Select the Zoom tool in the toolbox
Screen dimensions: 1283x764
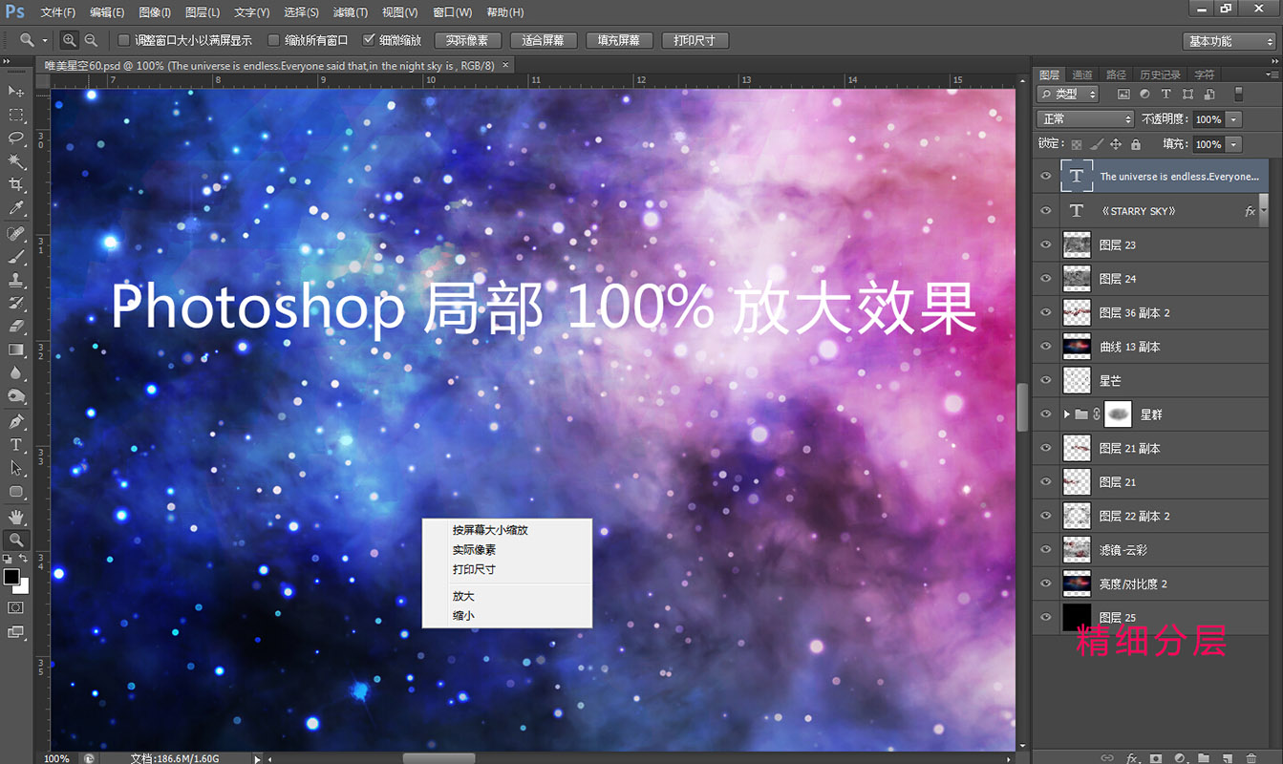pos(16,540)
